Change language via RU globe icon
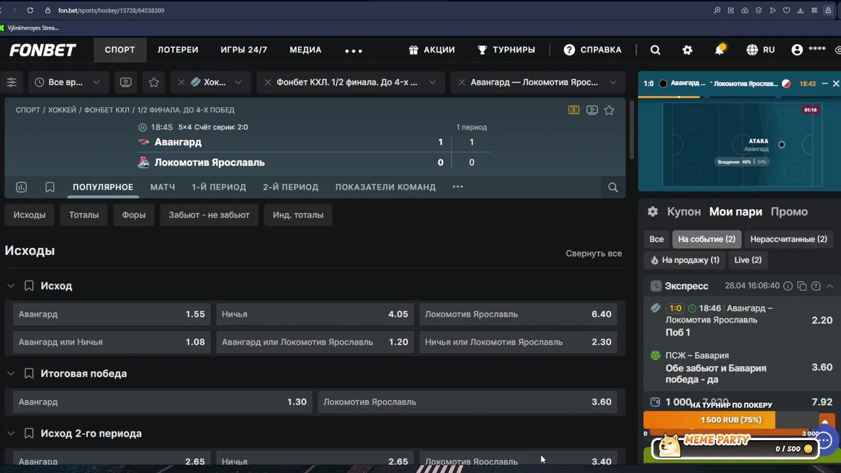 [x=760, y=50]
